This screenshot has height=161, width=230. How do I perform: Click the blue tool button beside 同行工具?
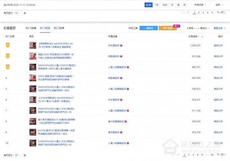(149, 28)
